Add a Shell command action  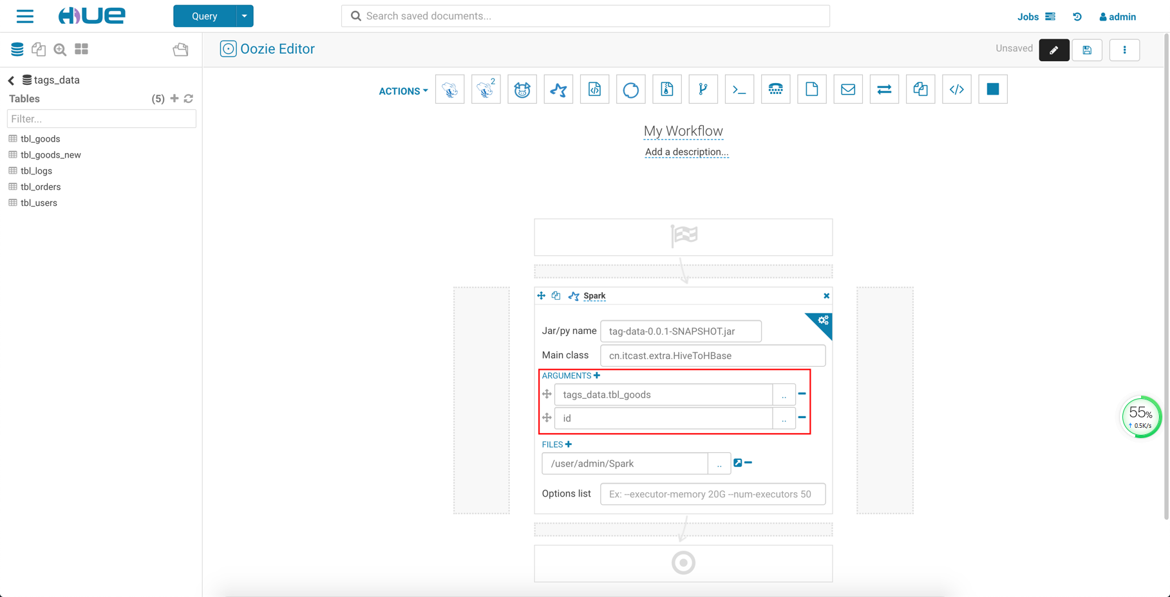[x=739, y=89]
